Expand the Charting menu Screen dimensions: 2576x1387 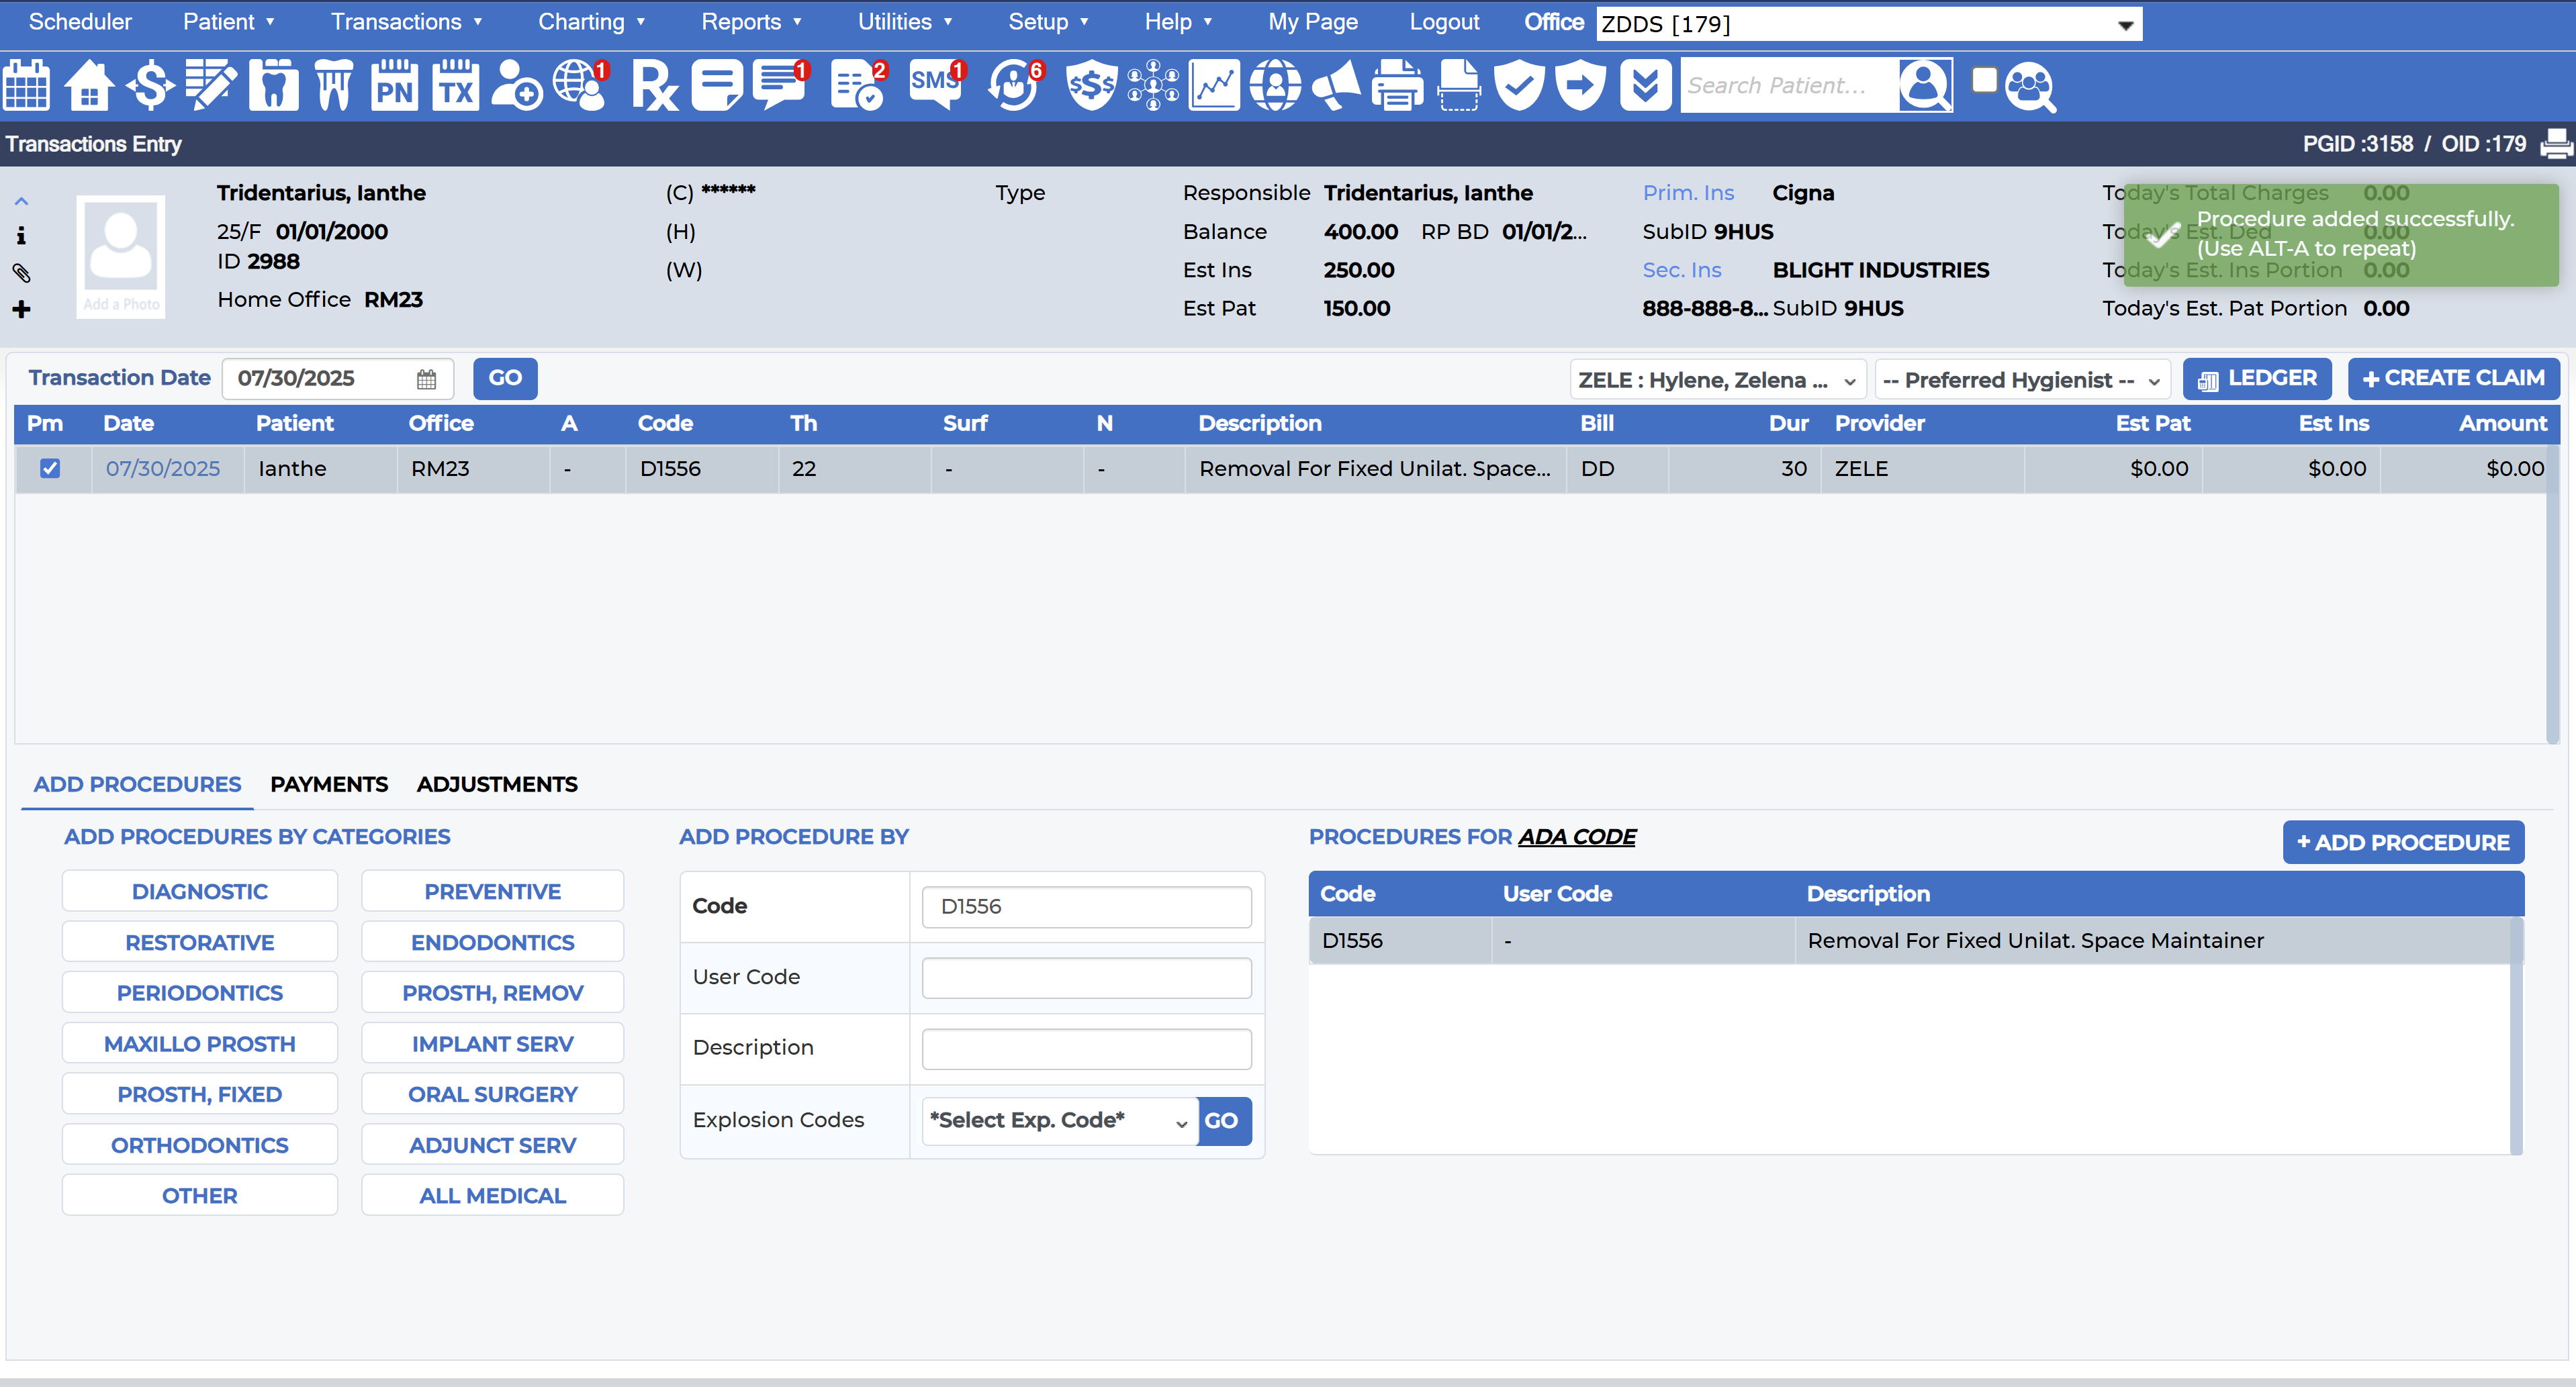591,22
